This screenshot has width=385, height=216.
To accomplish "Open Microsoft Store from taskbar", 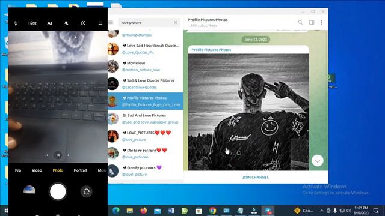I will [199, 211].
